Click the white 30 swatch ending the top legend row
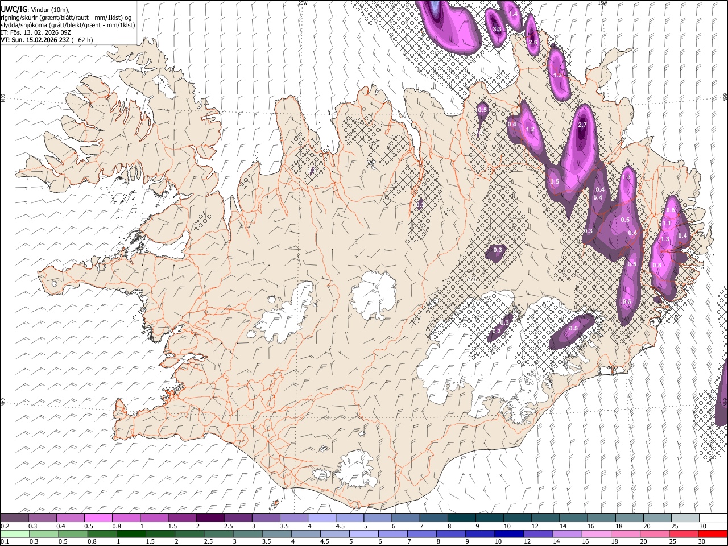Viewport: 728px width, 546px height. (x=713, y=518)
